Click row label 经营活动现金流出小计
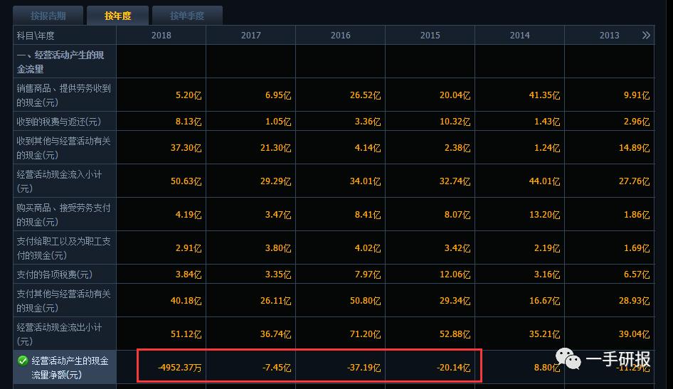This screenshot has height=389, width=673. tap(65, 334)
